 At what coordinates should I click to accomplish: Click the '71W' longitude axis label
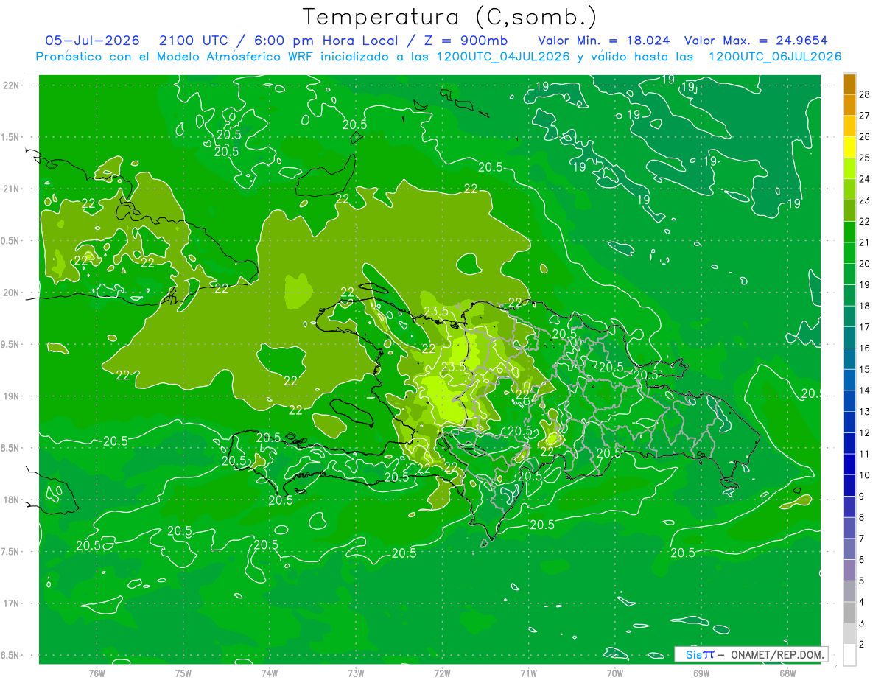pyautogui.click(x=528, y=673)
